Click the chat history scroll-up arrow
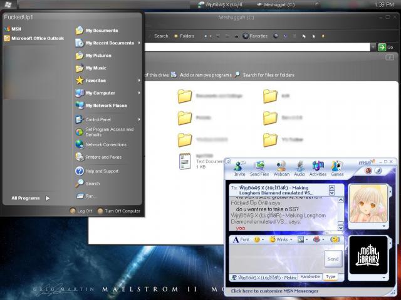Image resolution: width=401 pixels, height=300 pixels. click(341, 200)
